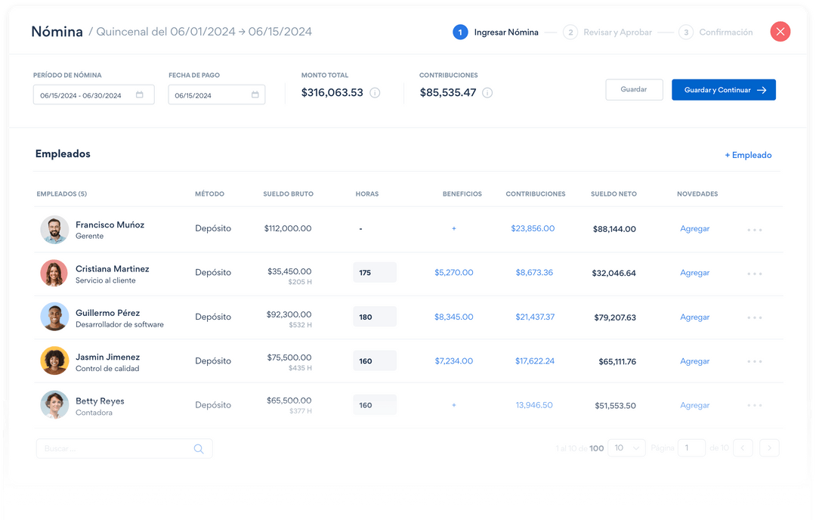Click the hours field showing 175
This screenshot has width=816, height=520.
[x=375, y=272]
